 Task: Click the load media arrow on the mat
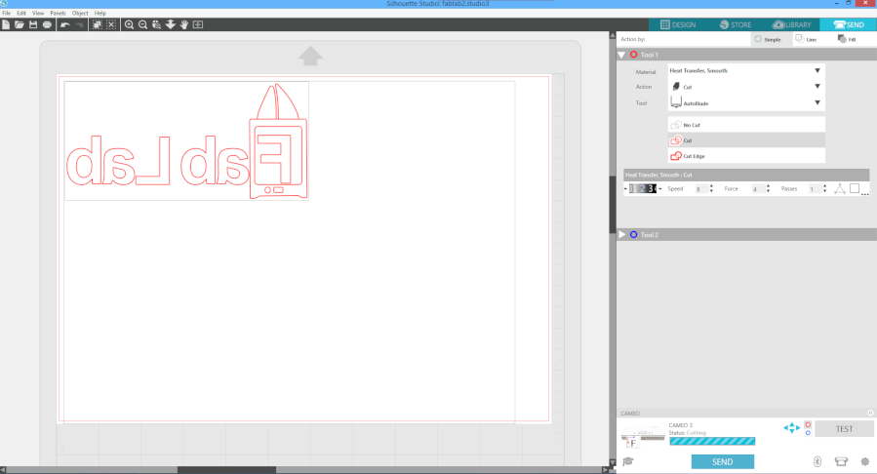pyautogui.click(x=310, y=56)
